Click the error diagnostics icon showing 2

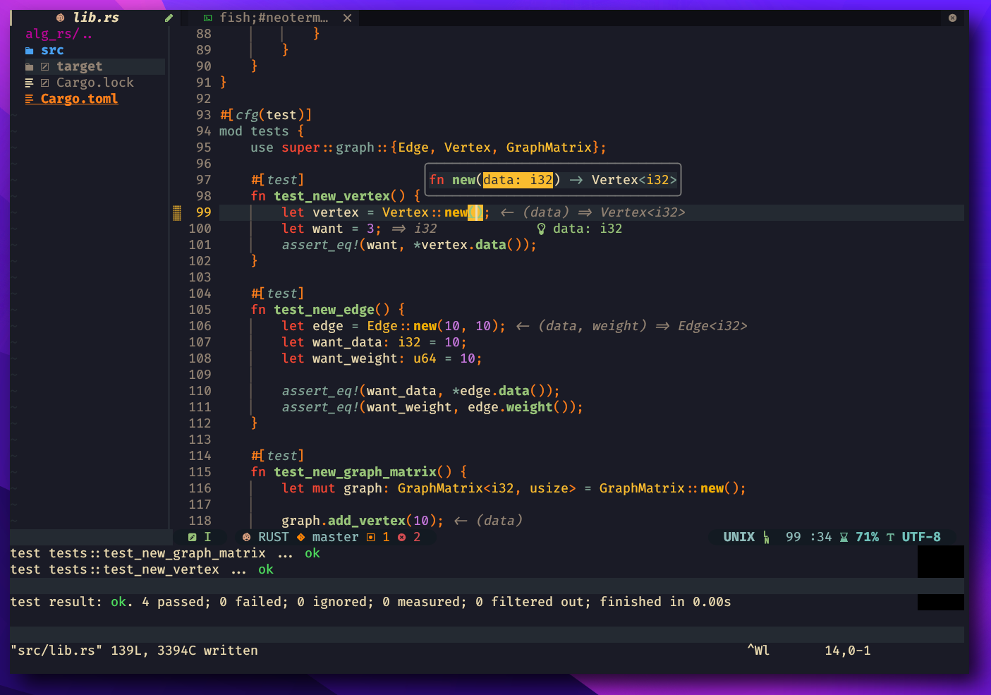tap(401, 537)
